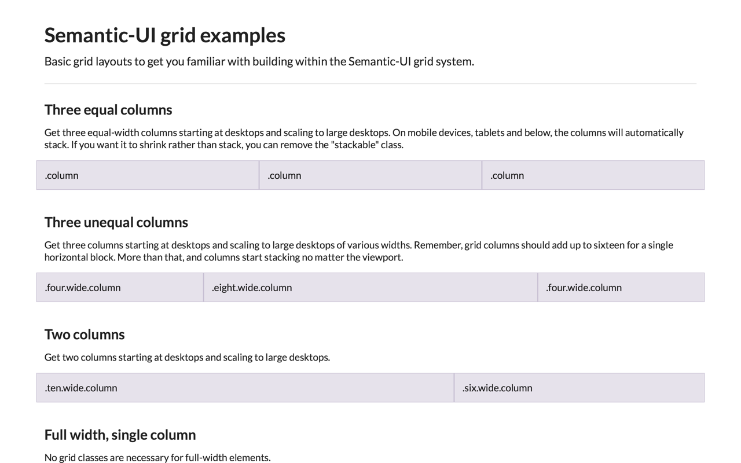This screenshot has width=741, height=463.
Task: Click the paragraph describing the 'stackable' class
Action: click(364, 139)
